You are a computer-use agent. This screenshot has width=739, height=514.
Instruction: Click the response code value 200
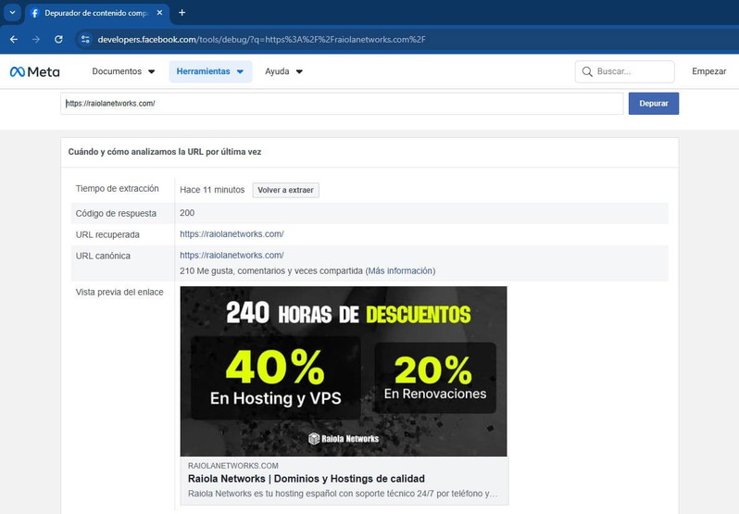(187, 213)
